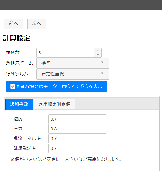
Task: Click the 圧力 label
Action: tap(18, 129)
